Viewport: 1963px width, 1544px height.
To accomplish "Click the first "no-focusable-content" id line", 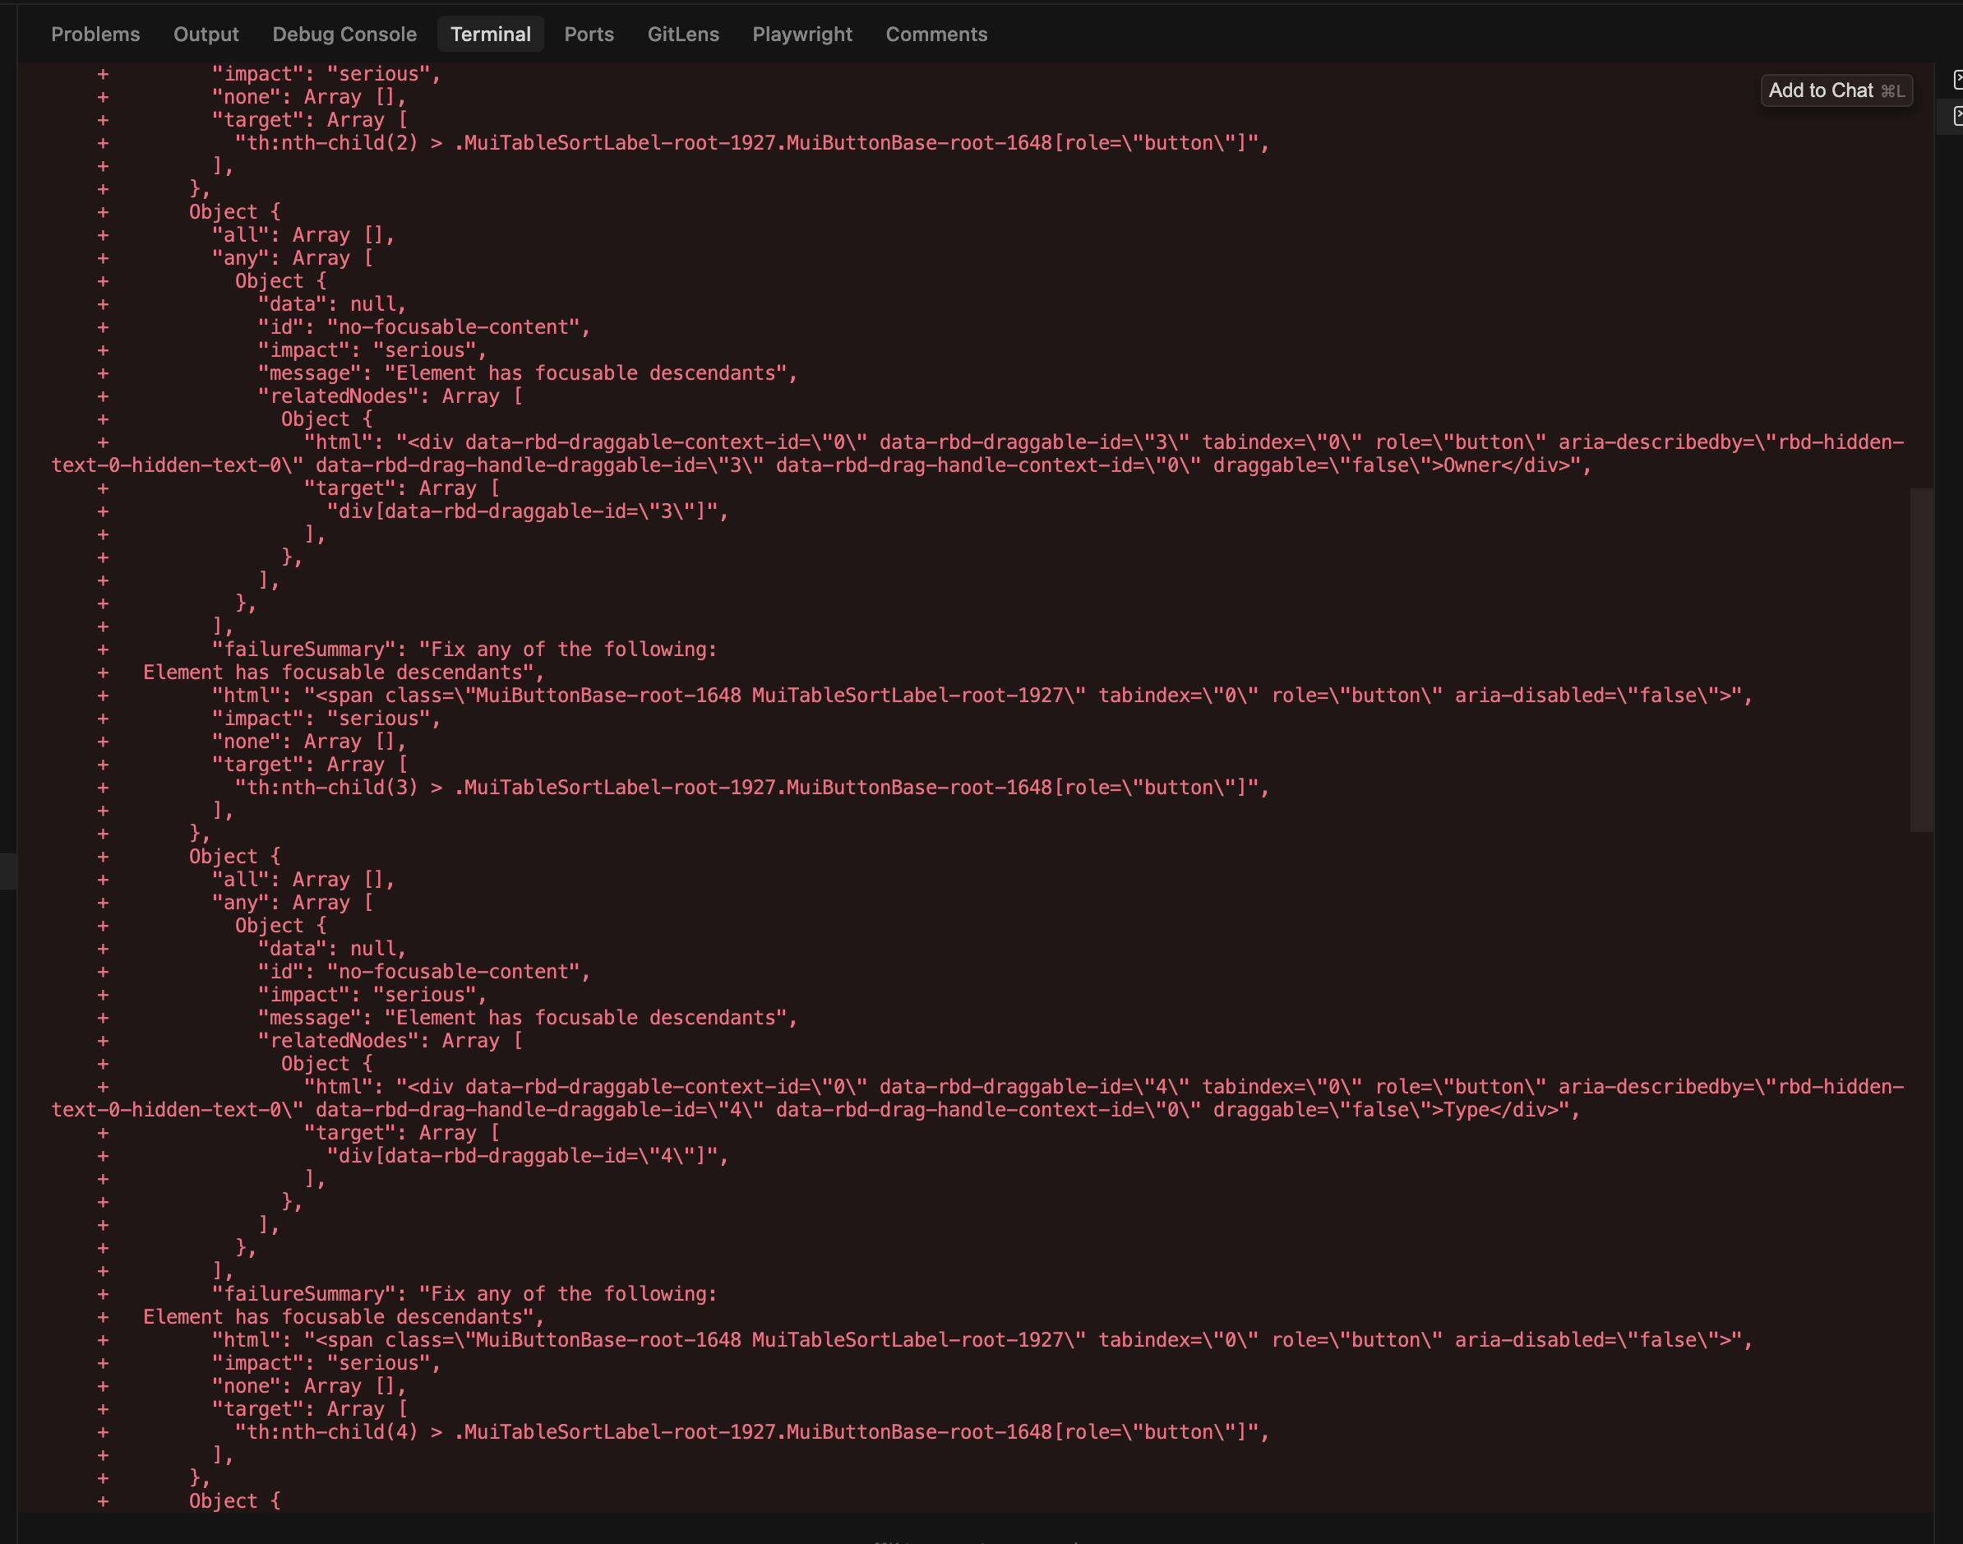I will pos(423,327).
